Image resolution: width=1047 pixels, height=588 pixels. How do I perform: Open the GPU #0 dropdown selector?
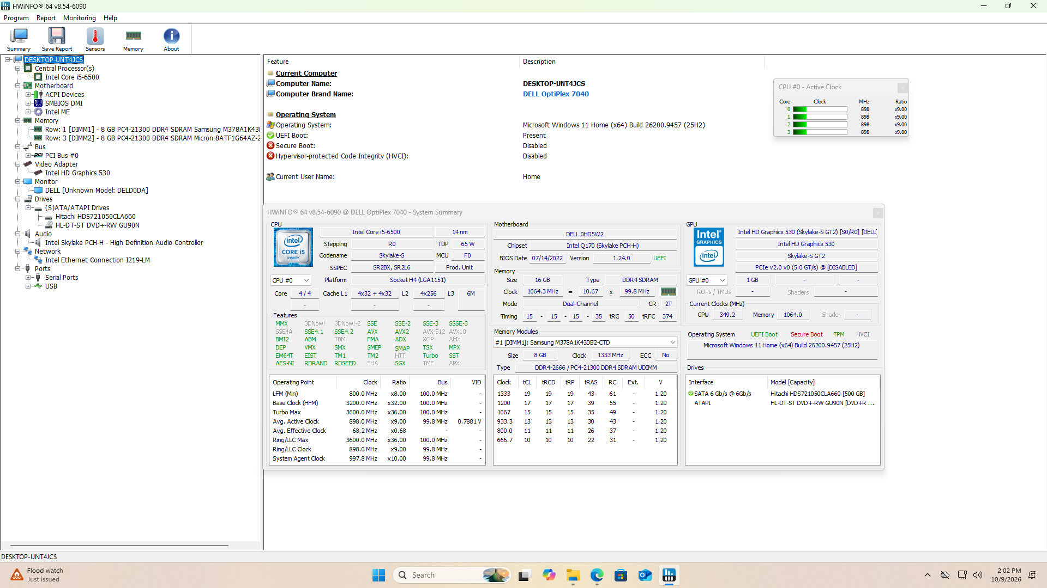(x=707, y=280)
